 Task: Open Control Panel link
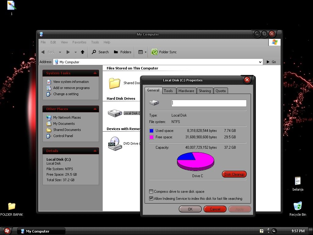pyautogui.click(x=63, y=136)
